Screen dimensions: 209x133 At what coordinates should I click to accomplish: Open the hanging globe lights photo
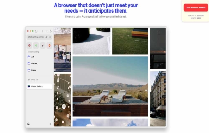coord(62,100)
